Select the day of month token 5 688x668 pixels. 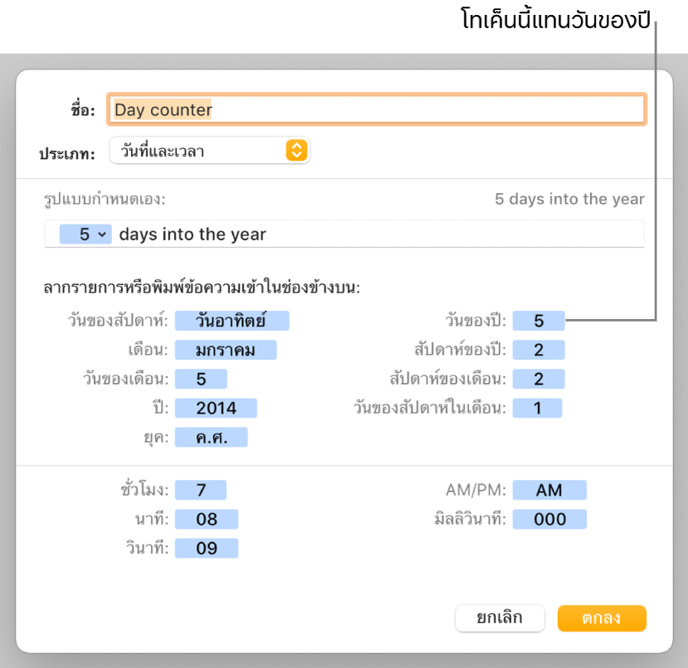point(201,379)
